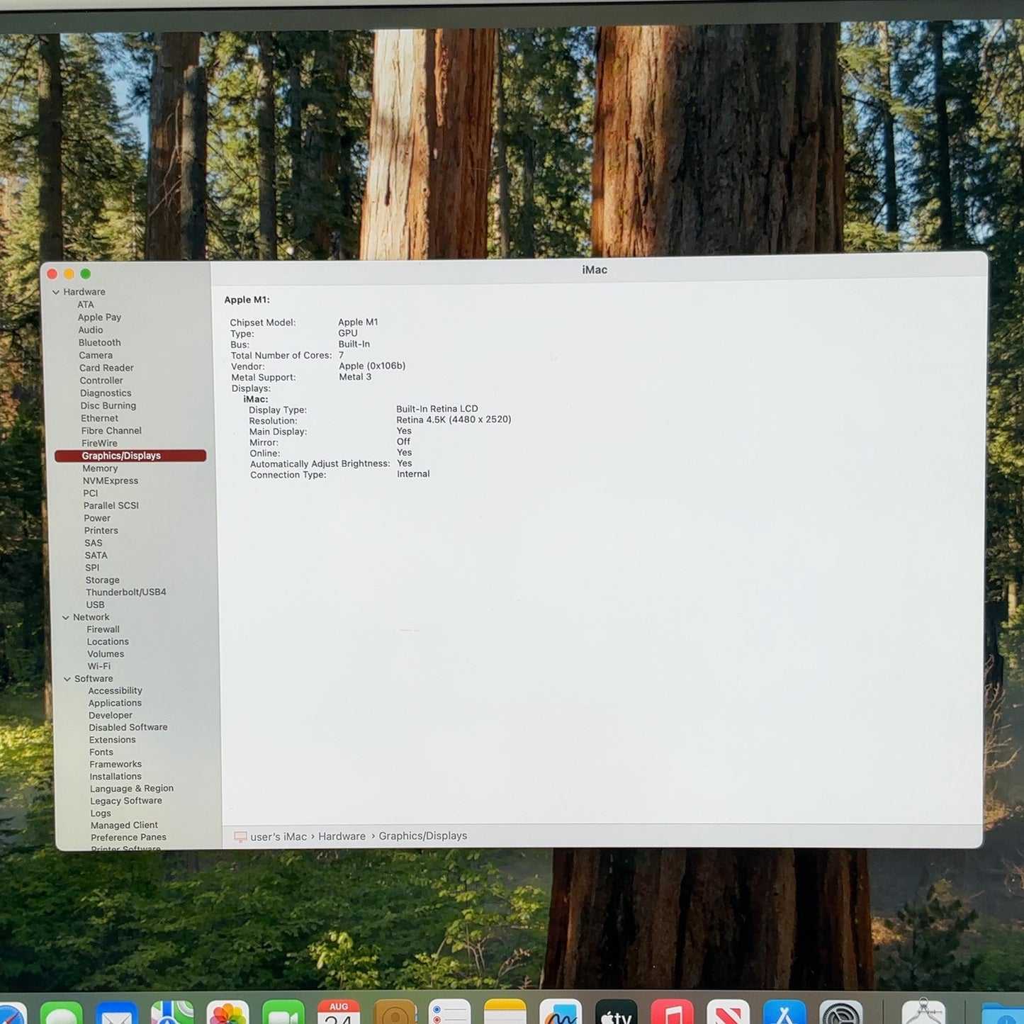This screenshot has width=1024, height=1024.
Task: Select Preference Panes in the sidebar
Action: click(x=129, y=838)
